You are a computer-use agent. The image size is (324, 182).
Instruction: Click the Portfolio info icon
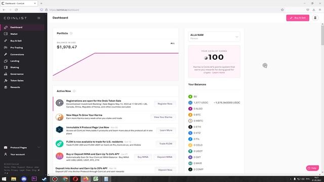[x=71, y=33]
